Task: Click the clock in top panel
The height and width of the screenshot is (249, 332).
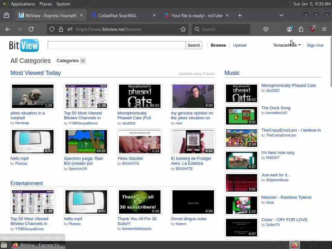Action: pos(312,4)
